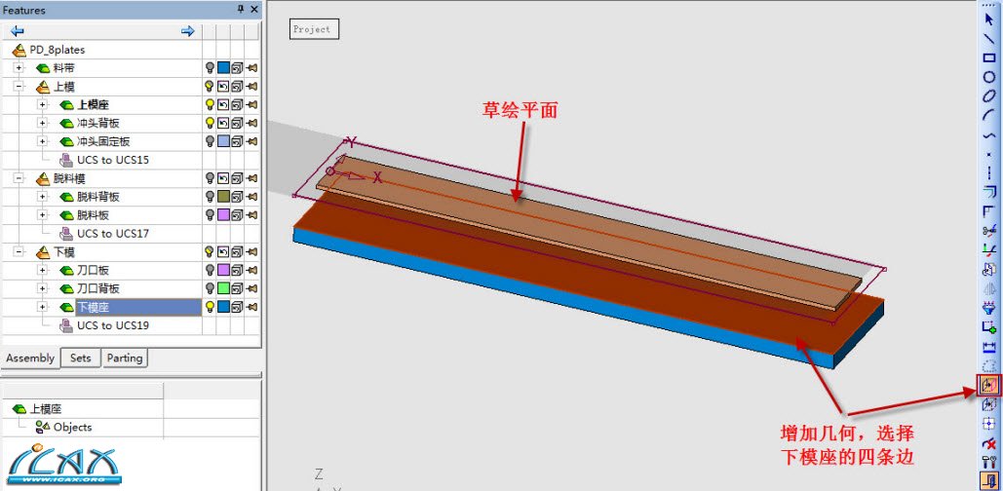
Task: Select the Line sketch tool
Action: pyautogui.click(x=989, y=39)
